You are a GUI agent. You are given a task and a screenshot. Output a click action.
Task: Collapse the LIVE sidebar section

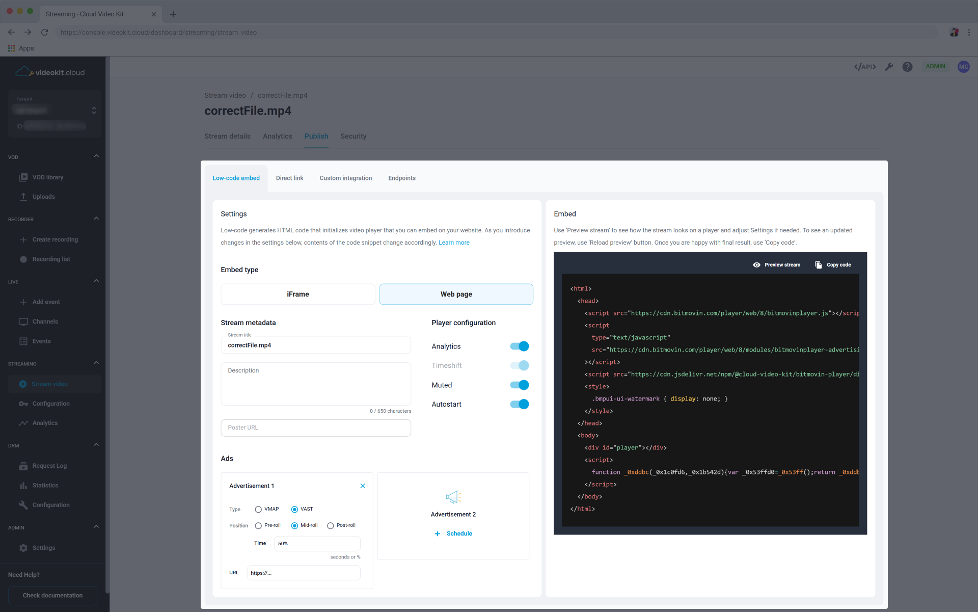coord(96,281)
